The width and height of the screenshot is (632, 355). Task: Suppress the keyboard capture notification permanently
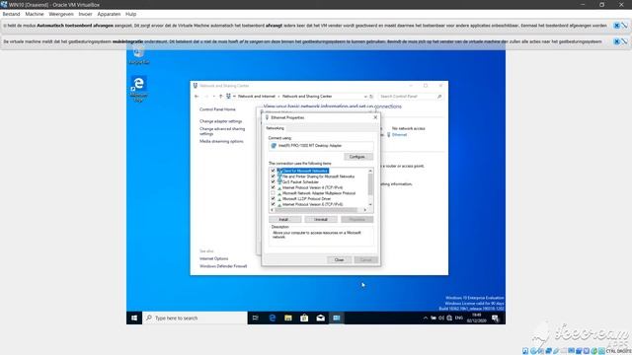[624, 26]
